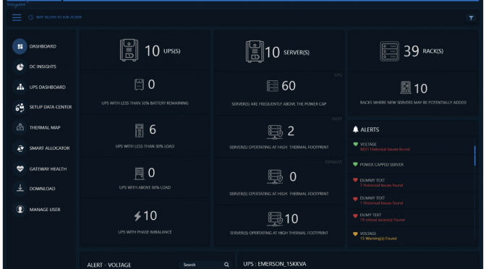Open DC Insights pie chart icon
The height and width of the screenshot is (269, 486).
coord(20,67)
